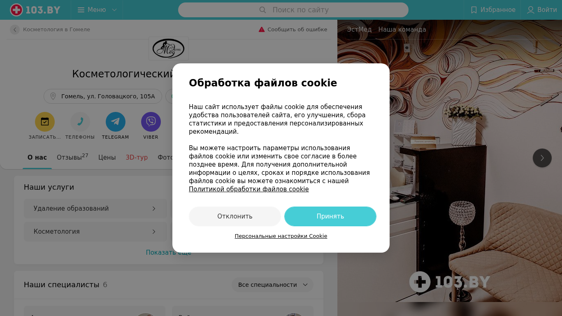Image resolution: width=562 pixels, height=316 pixels.
Task: Report an error via warning triangle
Action: (262, 30)
